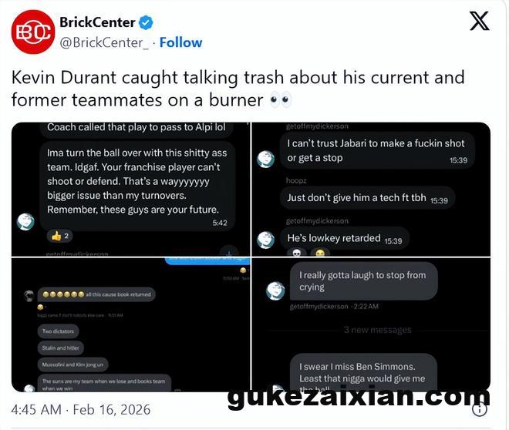Follow the BrickCenter account
The width and height of the screenshot is (509, 430).
(180, 42)
